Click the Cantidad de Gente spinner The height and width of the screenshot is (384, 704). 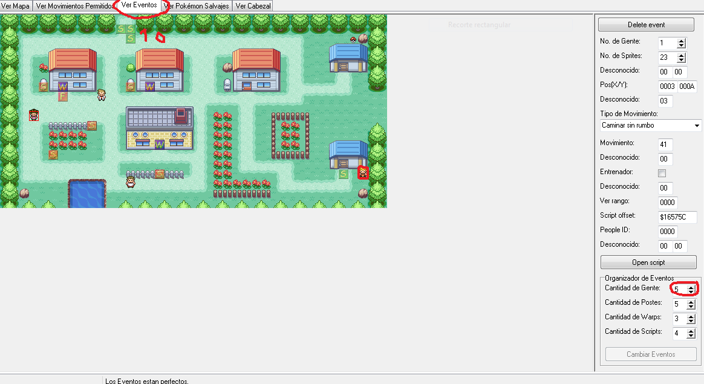point(691,290)
